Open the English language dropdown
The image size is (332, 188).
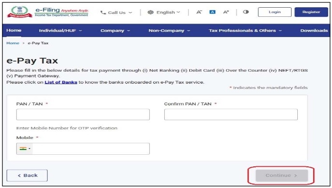(x=164, y=12)
